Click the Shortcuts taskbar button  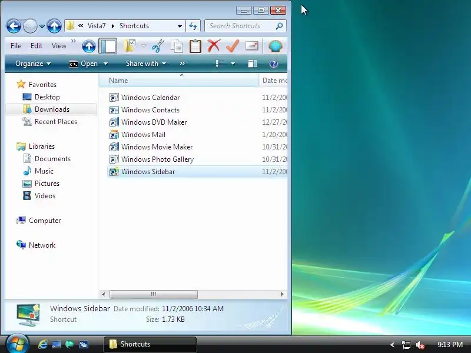pyautogui.click(x=150, y=344)
